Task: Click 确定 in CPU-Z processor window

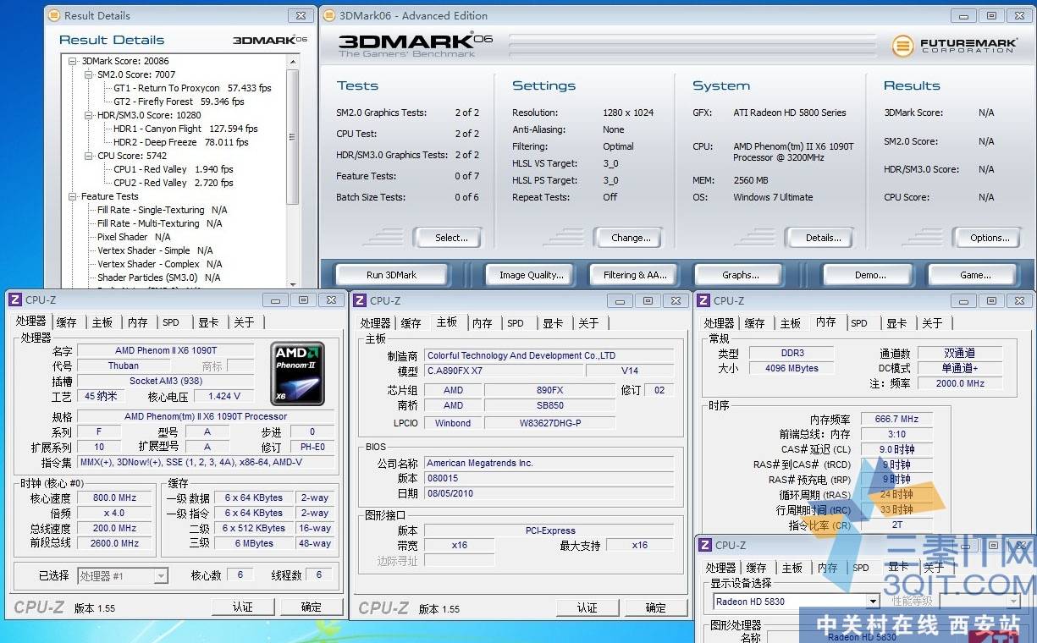Action: click(312, 607)
